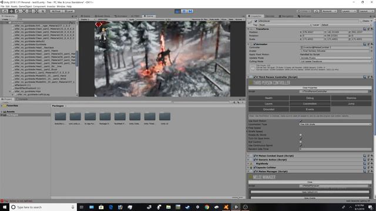The image size is (376, 211).
Task: Toggle the Animator component enabled checkbox
Action: [254, 45]
